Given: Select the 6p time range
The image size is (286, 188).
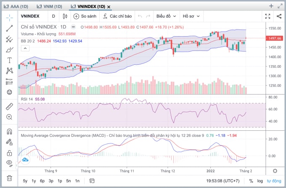Looking at the screenshot, I should (x=42, y=181).
